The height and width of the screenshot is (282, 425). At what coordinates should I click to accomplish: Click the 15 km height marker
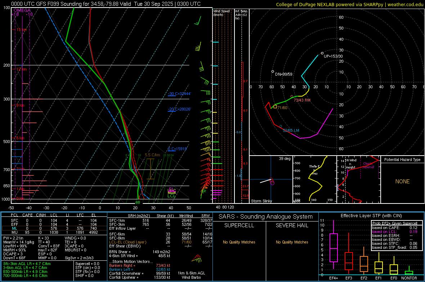(x=21, y=30)
